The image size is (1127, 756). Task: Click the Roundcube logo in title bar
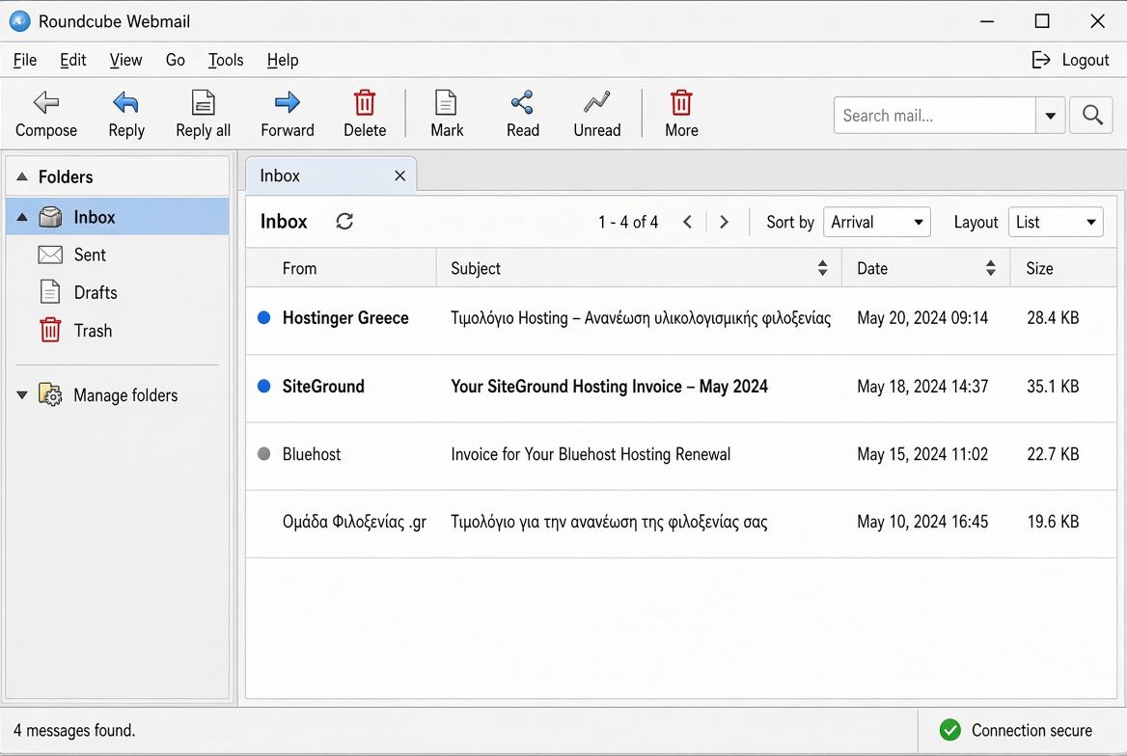[19, 21]
